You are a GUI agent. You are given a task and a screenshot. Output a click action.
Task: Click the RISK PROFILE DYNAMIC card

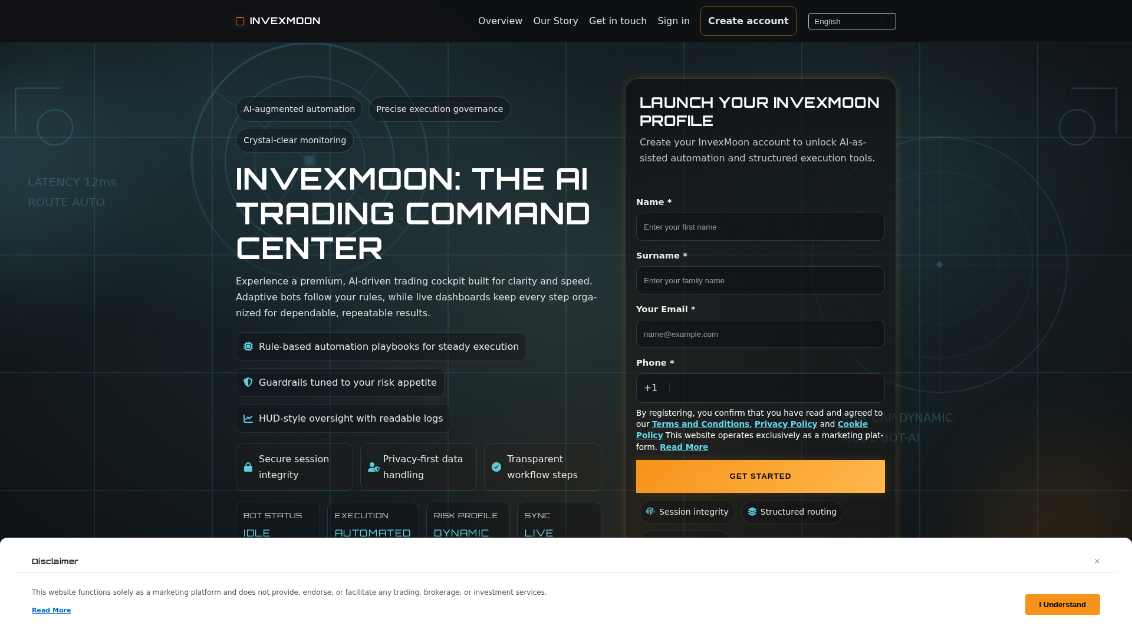(x=468, y=520)
